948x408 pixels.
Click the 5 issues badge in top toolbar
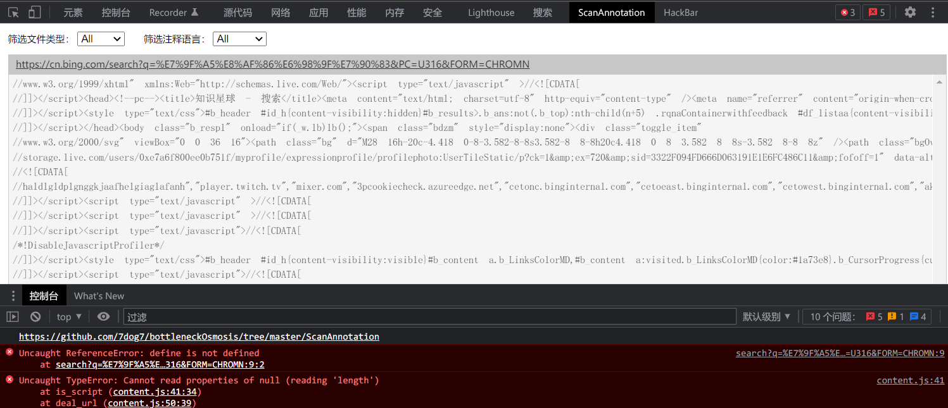(876, 13)
